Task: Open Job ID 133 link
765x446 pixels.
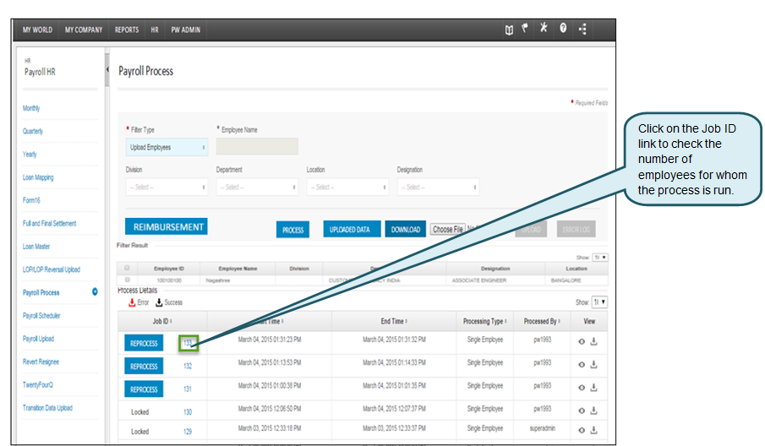Action: (x=188, y=343)
